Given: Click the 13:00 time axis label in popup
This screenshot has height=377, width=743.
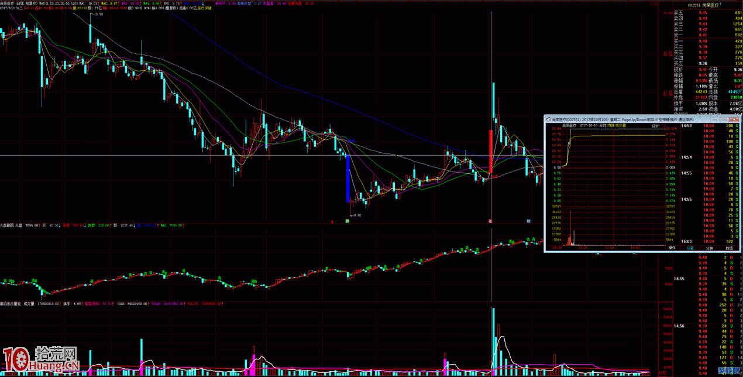Looking at the screenshot, I should tap(609, 248).
